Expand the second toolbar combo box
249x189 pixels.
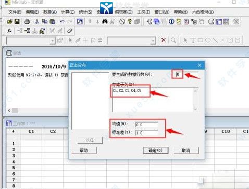(x=153, y=41)
